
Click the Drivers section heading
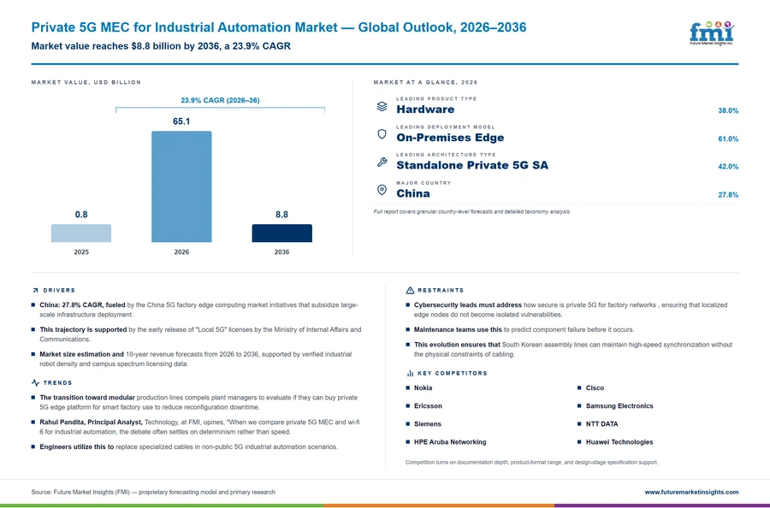click(x=59, y=291)
